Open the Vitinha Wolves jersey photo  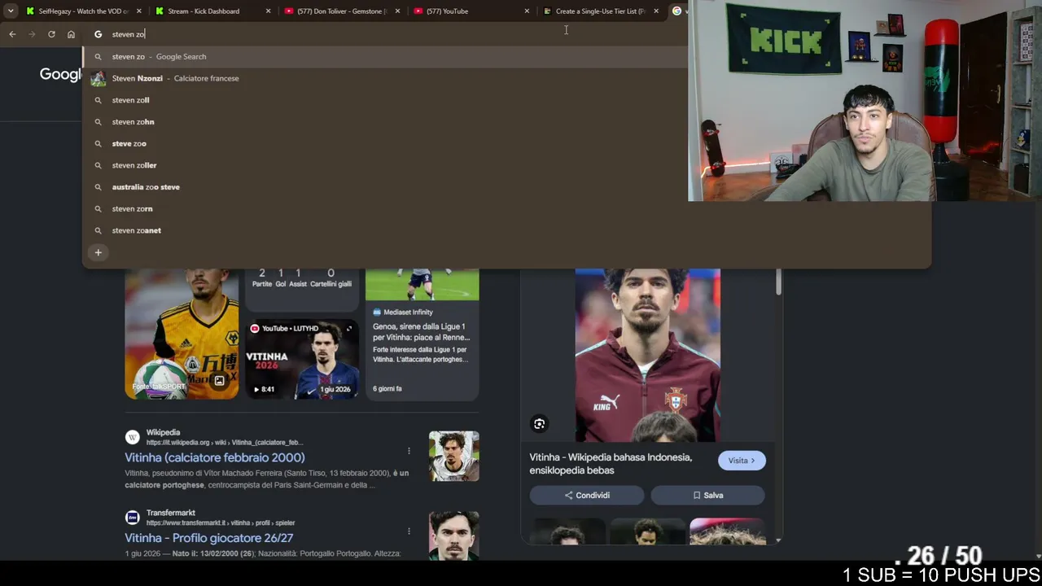pos(182,334)
